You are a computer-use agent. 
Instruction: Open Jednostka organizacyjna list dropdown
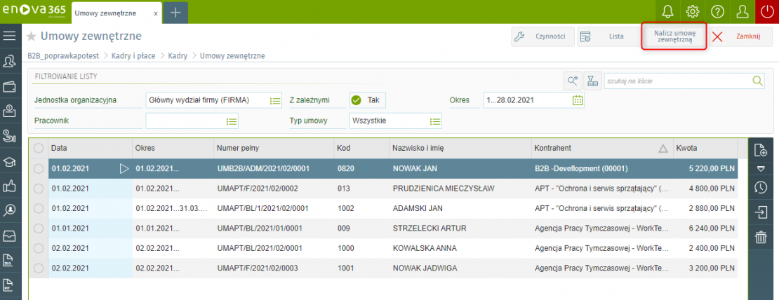click(275, 101)
